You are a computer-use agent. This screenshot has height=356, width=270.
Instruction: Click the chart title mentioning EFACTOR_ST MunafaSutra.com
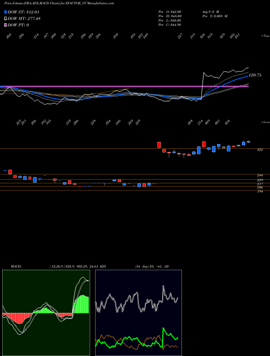(59, 3)
